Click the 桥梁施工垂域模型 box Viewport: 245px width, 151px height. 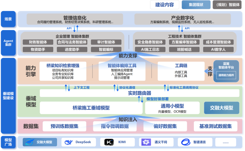coord(91,108)
